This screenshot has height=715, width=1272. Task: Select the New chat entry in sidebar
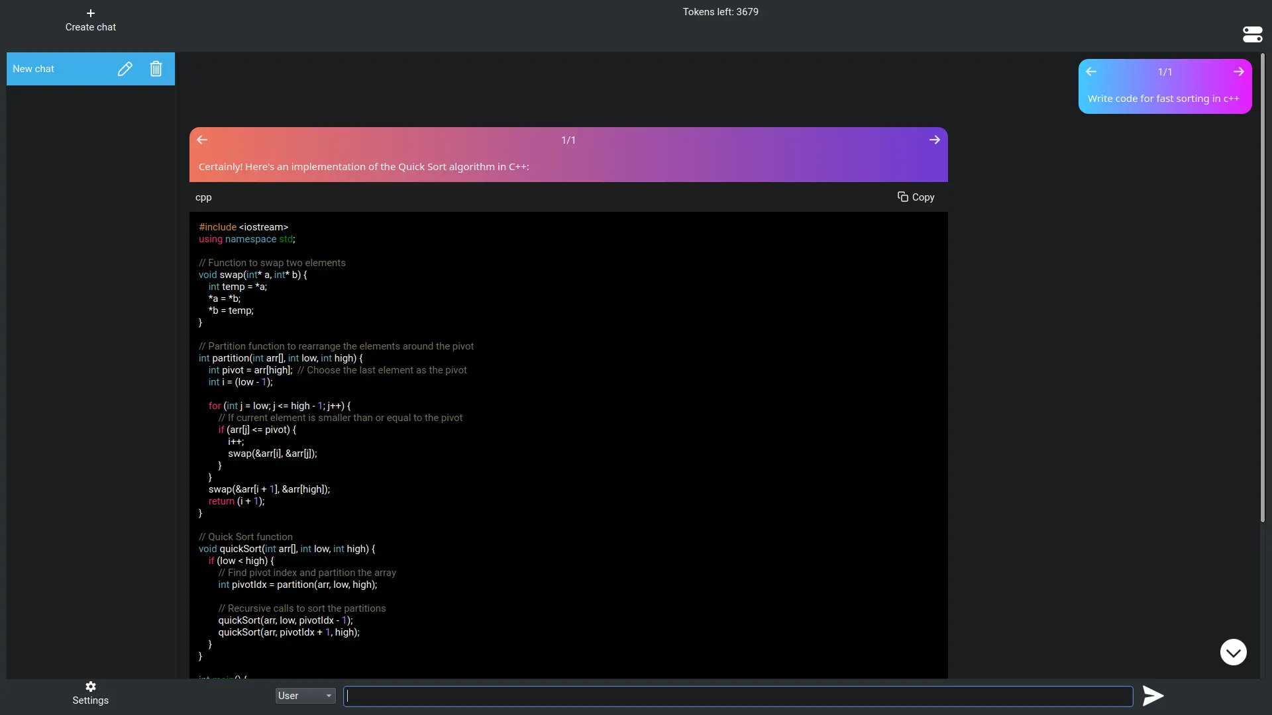pos(91,69)
